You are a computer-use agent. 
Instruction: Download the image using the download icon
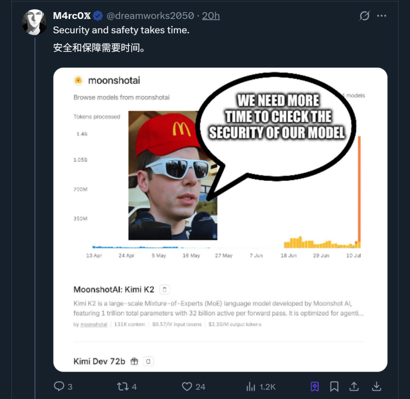[376, 386]
